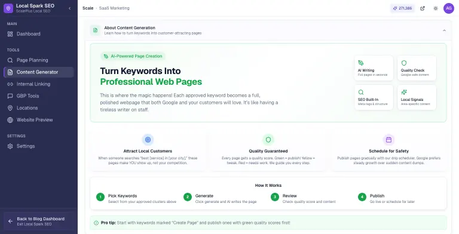Click the Internal Linking chain icon
459x234 pixels.
10,84
